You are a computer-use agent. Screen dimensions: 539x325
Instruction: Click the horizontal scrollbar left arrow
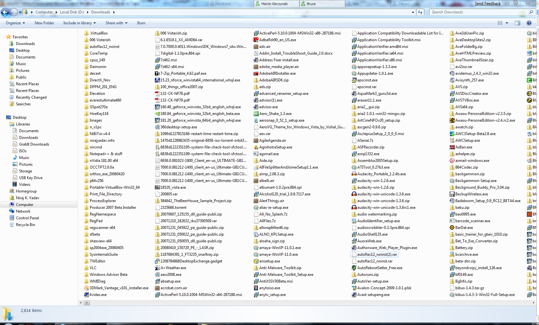pos(81,303)
